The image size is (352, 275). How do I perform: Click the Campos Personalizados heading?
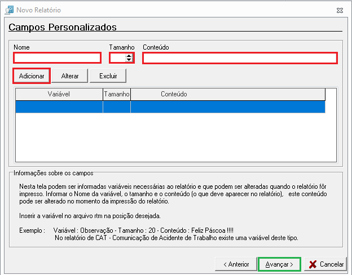[63, 27]
